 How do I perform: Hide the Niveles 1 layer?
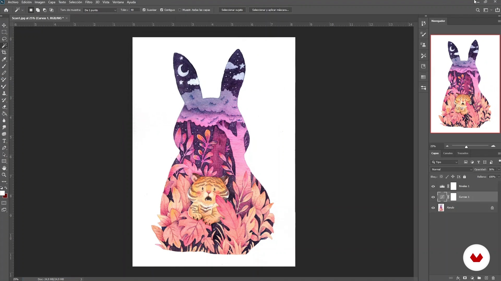coord(433,186)
